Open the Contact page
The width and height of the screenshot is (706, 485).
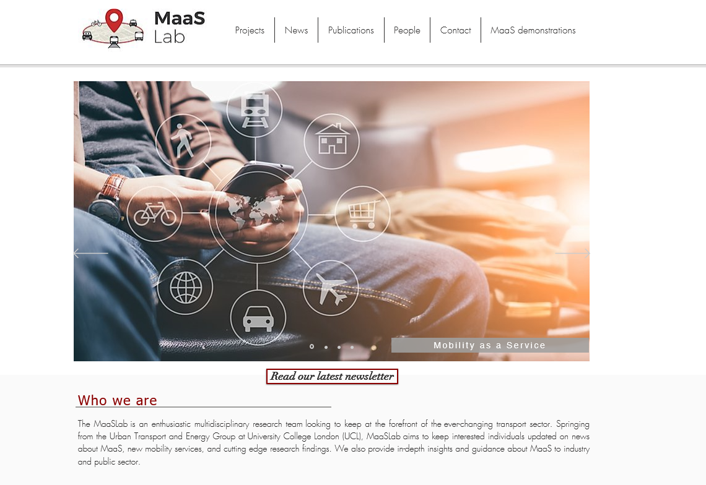(455, 30)
